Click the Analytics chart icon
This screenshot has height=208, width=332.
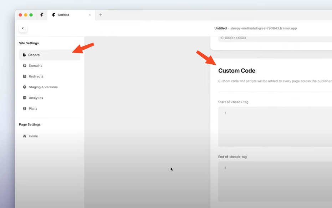pyautogui.click(x=25, y=98)
